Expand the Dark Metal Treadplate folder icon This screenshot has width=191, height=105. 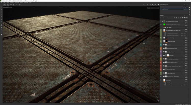164,66
